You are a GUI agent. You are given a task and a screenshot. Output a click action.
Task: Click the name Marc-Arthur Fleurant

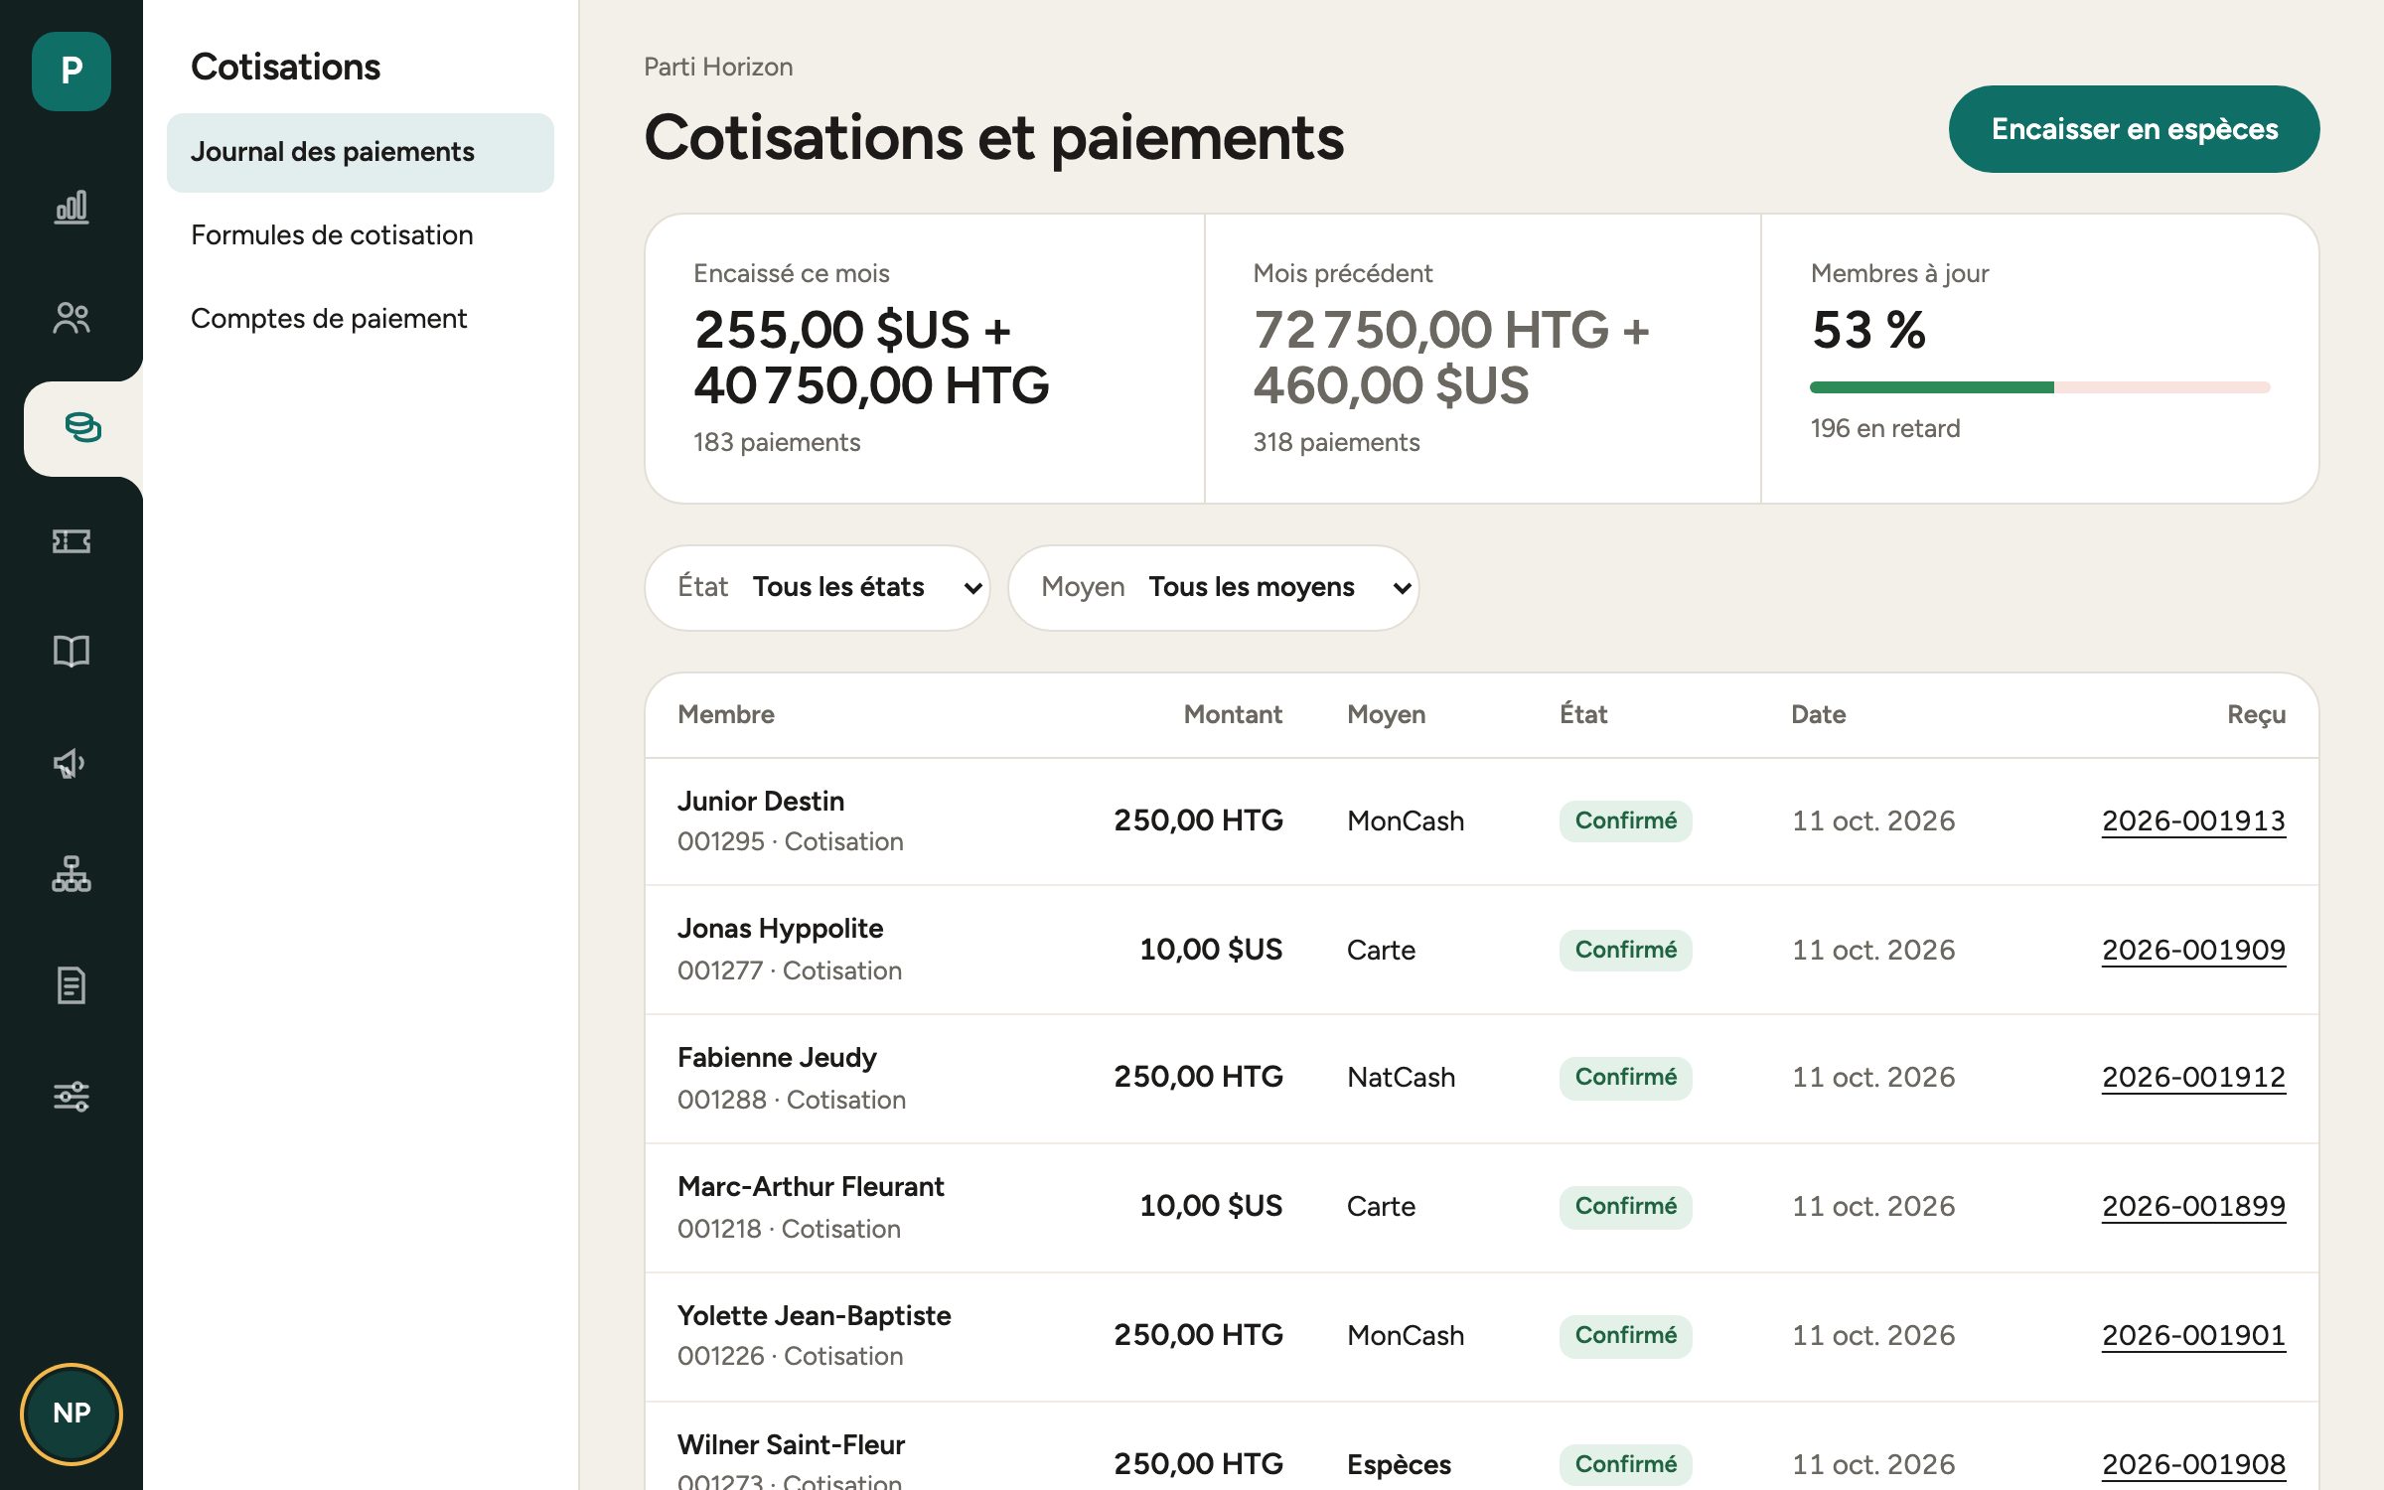[811, 1187]
